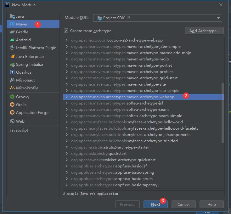The image size is (231, 214).
Task: Click the Cancel button
Action: [183, 204]
